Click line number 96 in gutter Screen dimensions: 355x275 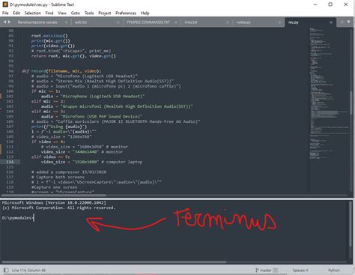click(11, 71)
